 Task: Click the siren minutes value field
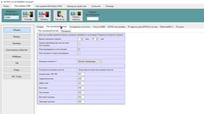[x=79, y=39]
